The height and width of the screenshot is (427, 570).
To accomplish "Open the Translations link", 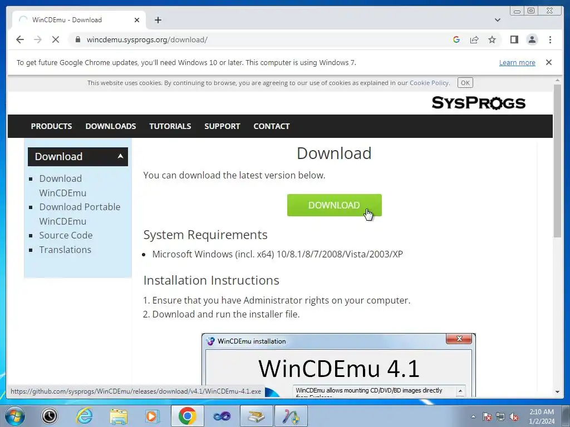I will pyautogui.click(x=65, y=250).
